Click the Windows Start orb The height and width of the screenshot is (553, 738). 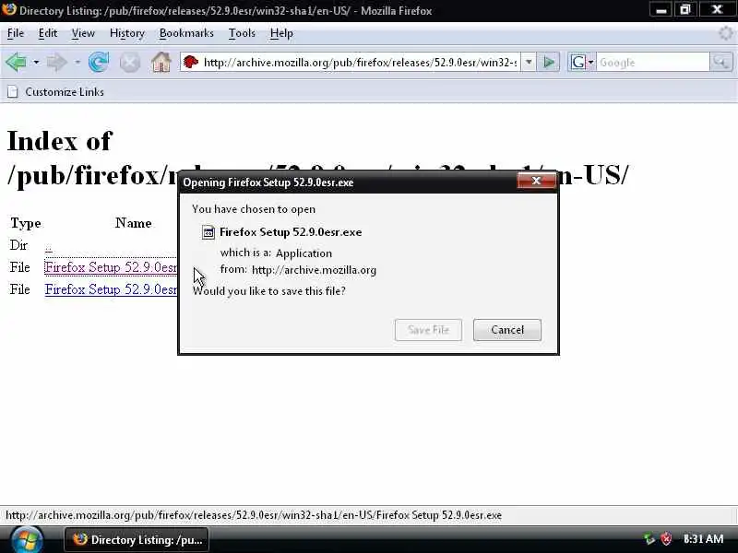pos(27,540)
